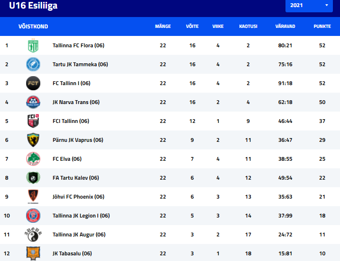
Task: Click the Tallinna FC Flora club logo
Action: [33, 45]
